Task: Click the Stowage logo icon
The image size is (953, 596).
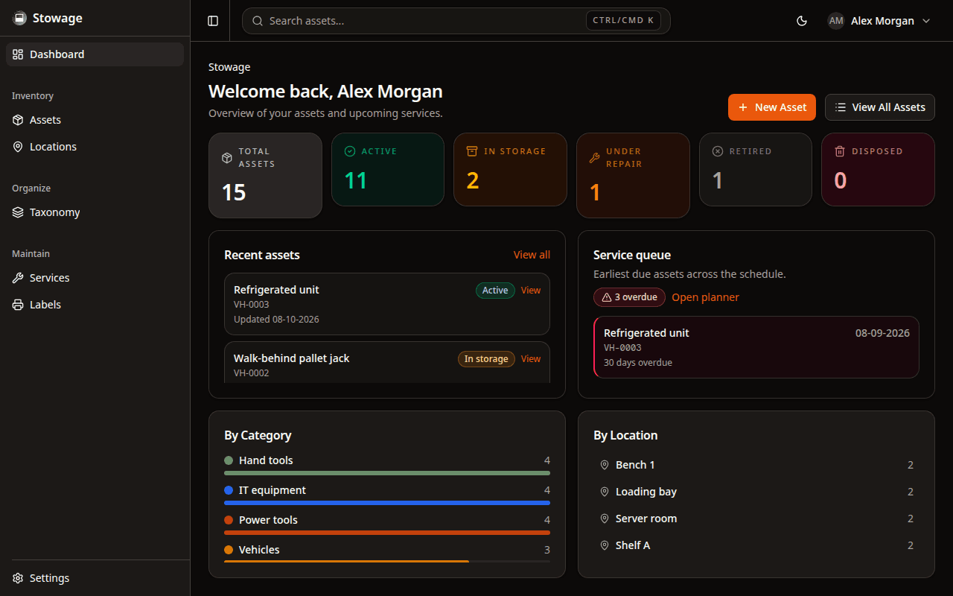Action: [x=20, y=18]
